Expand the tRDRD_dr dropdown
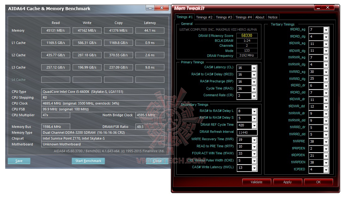The width and height of the screenshot is (346, 198). [x=326, y=86]
